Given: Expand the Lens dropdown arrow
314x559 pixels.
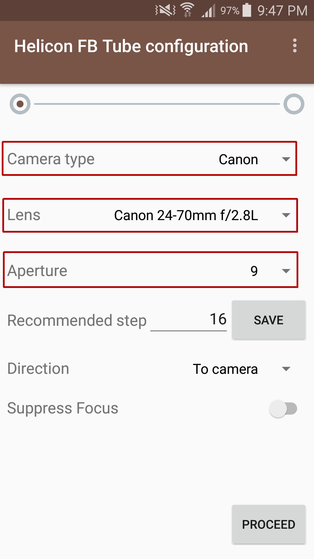Looking at the screenshot, I should coord(286,215).
